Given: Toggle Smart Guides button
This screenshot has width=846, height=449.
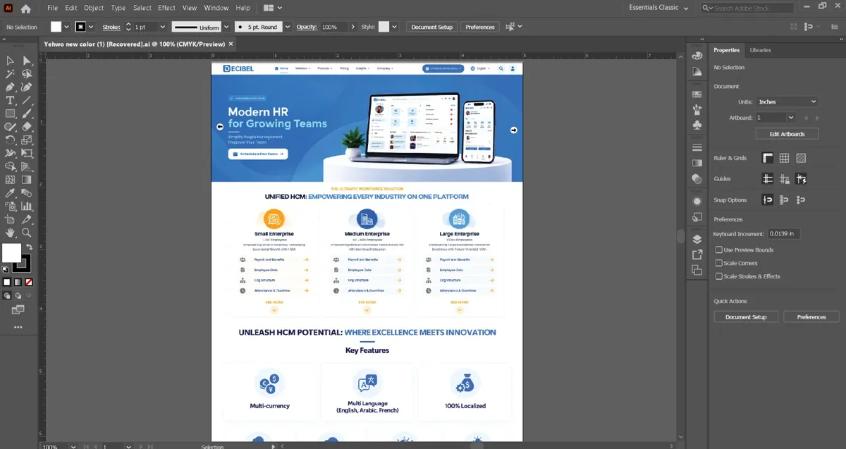Looking at the screenshot, I should 801,179.
